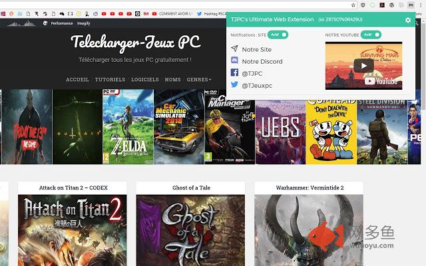Open the Car Mechanic Simulator 2018 cover

(179, 127)
